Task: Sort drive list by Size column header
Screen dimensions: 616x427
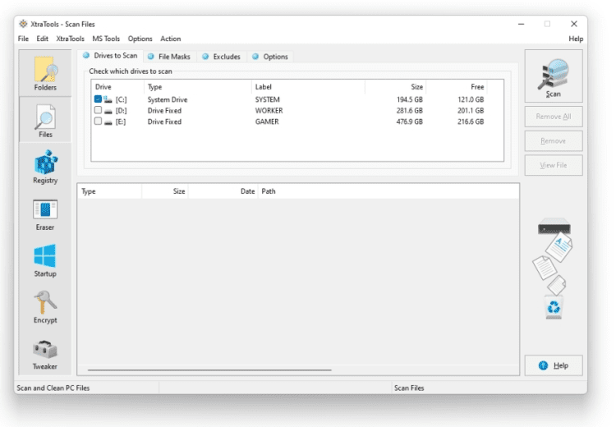Action: (x=395, y=87)
